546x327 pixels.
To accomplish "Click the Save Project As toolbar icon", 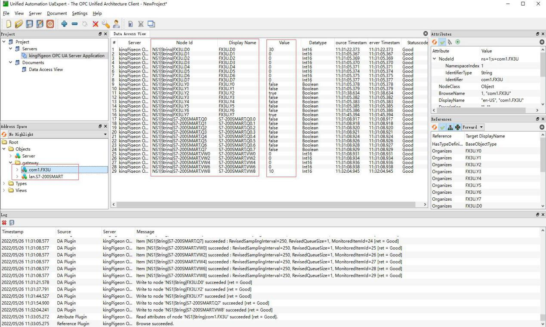I will tap(40, 24).
